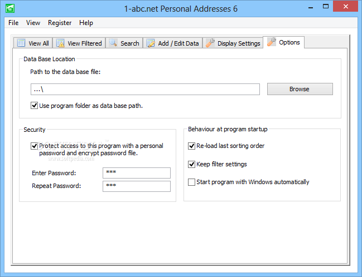Open the Help menu

[x=86, y=23]
